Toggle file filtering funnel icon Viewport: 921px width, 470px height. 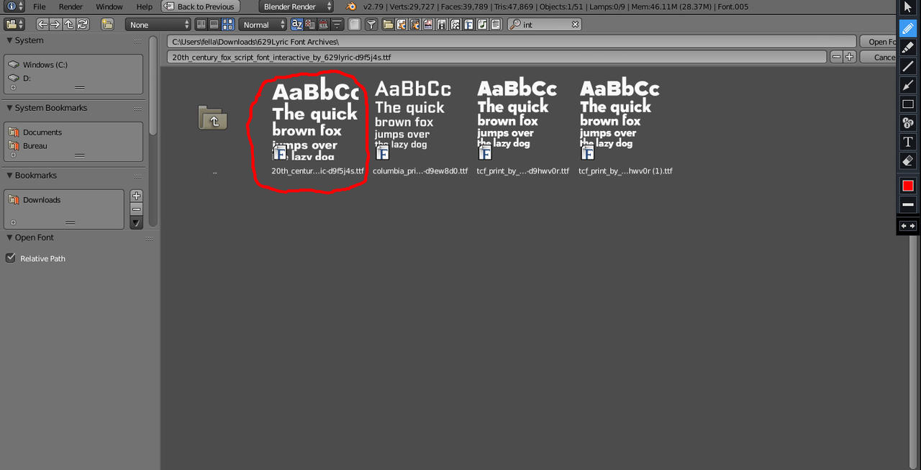(371, 24)
